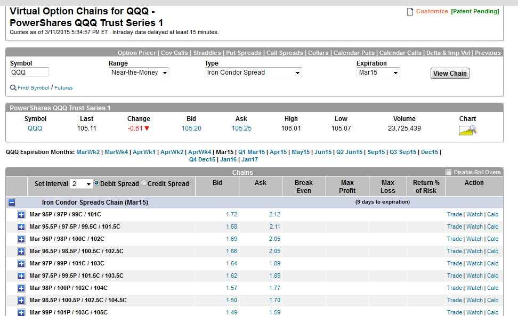Click the Customize page icon
This screenshot has width=518, height=316.
coord(410,12)
